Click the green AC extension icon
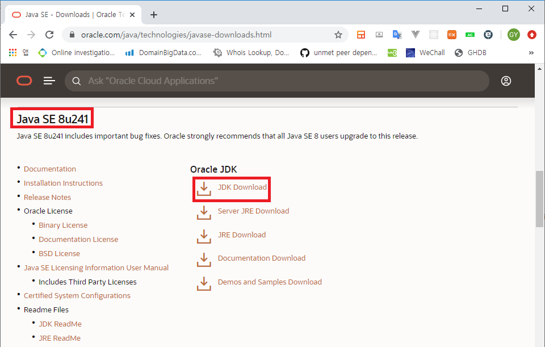The width and height of the screenshot is (545, 347). pyautogui.click(x=470, y=35)
